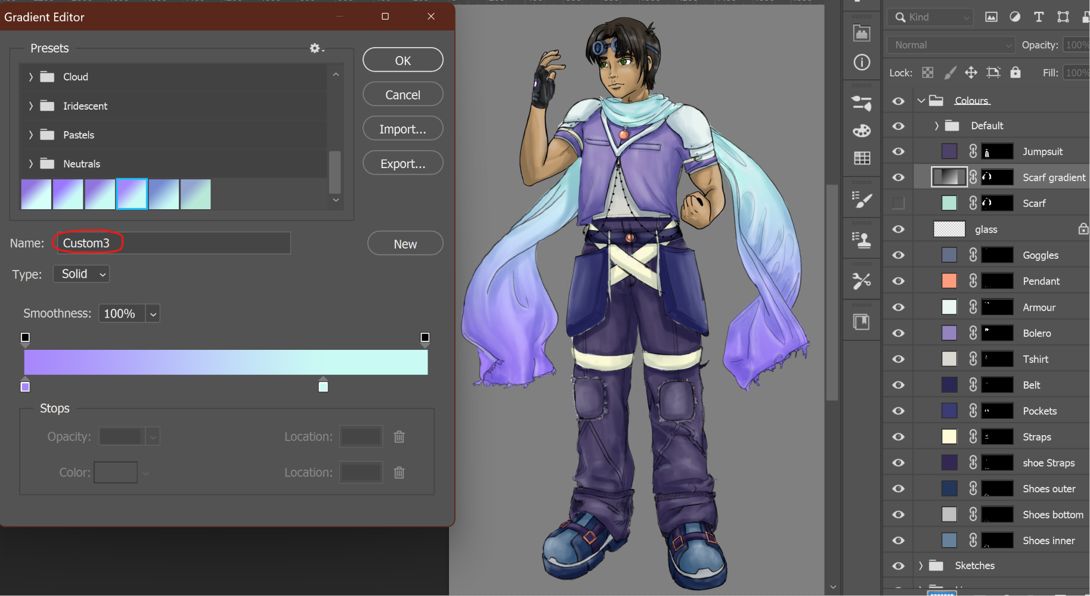Select the mint color stop

click(323, 385)
